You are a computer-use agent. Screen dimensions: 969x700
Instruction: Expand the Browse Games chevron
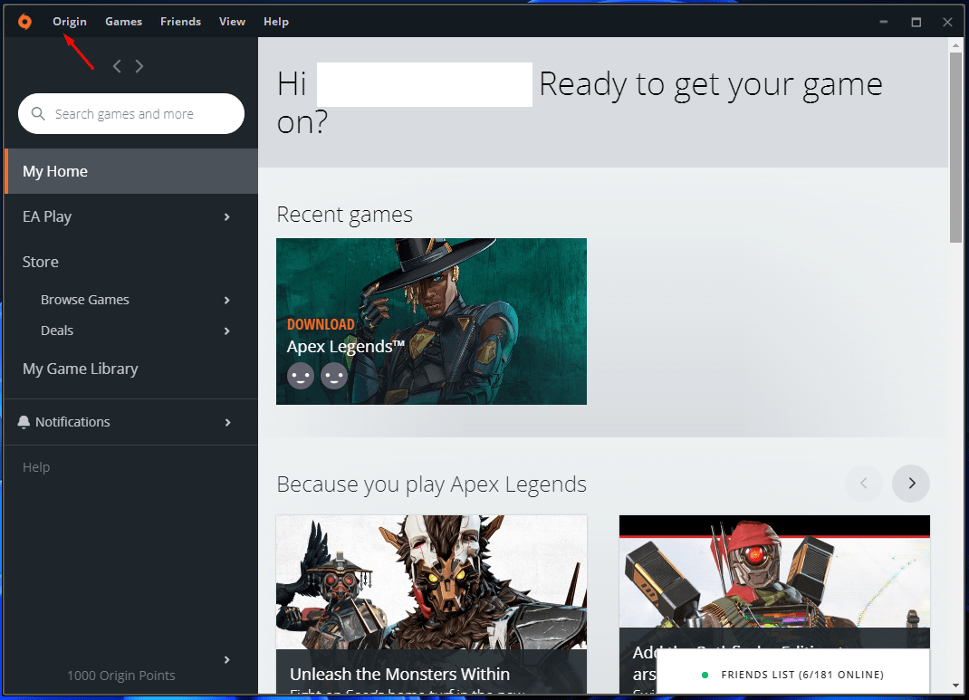tap(226, 301)
